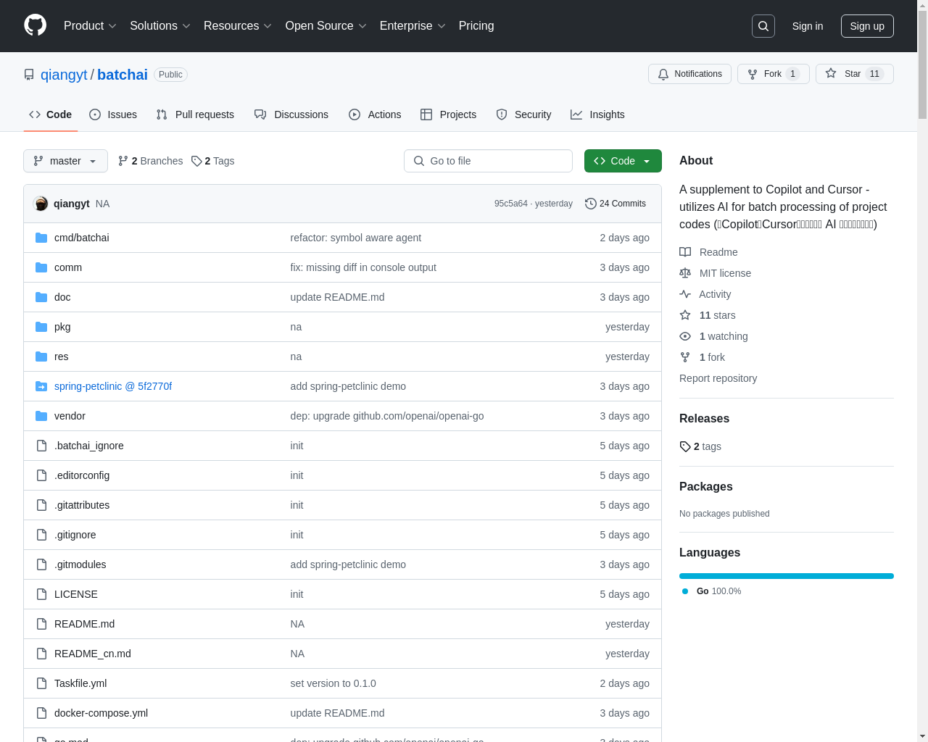Switch to the Discussions tab
928x742 pixels.
(291, 114)
